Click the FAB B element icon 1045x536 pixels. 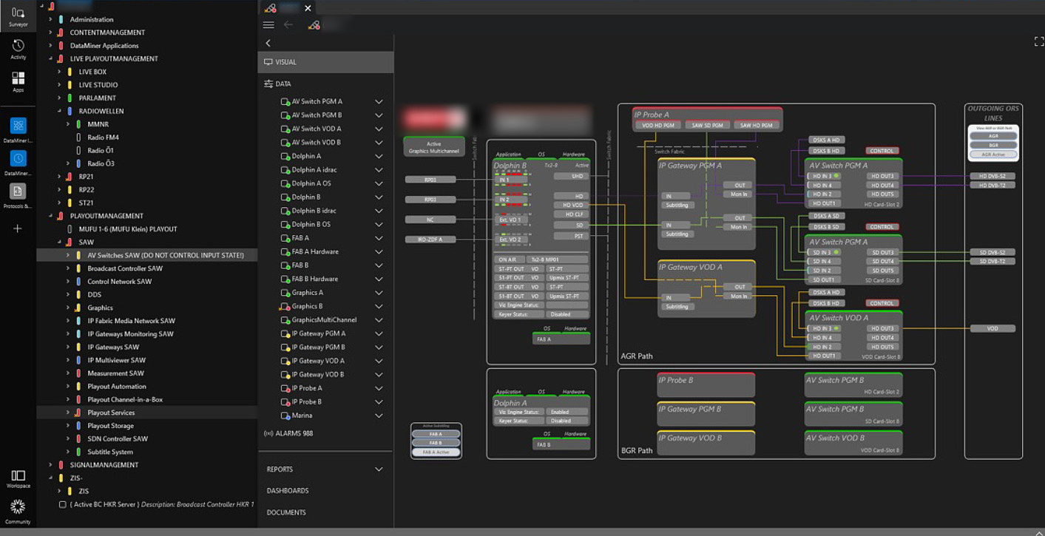[x=285, y=265]
